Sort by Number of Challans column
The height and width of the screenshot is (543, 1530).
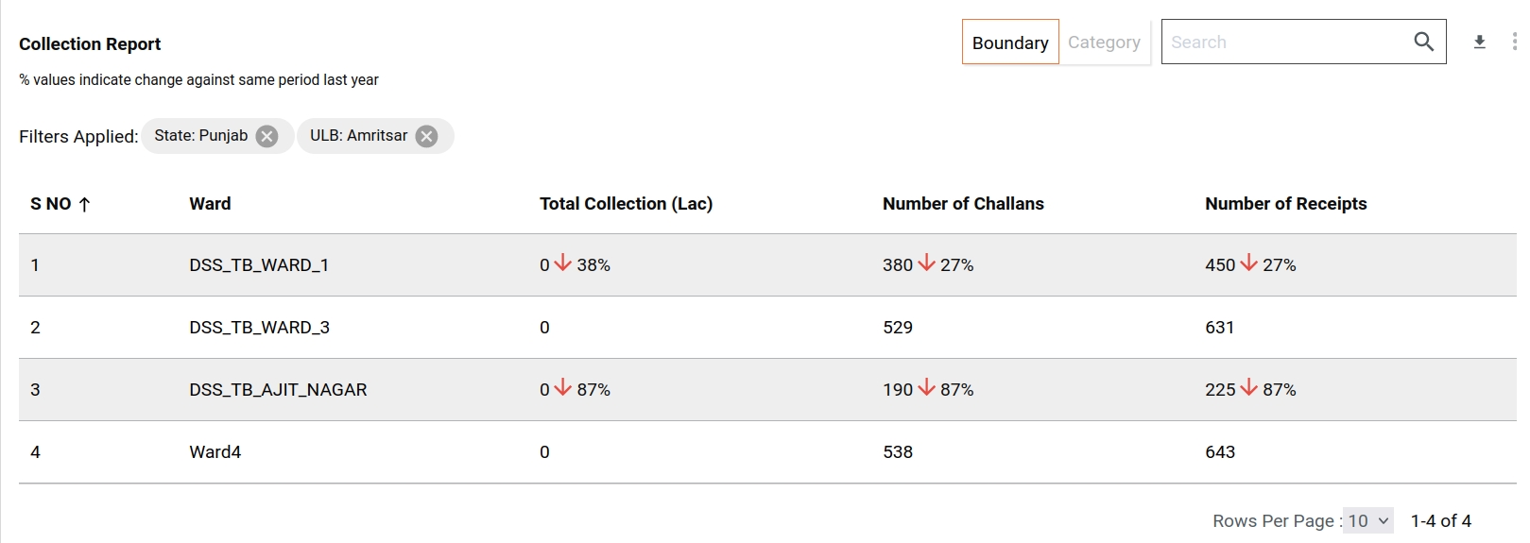coord(963,204)
